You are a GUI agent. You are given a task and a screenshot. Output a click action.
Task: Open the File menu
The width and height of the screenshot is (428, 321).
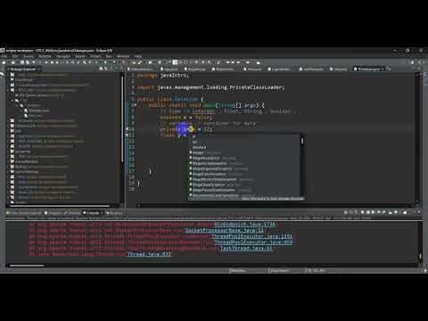(x=4, y=56)
